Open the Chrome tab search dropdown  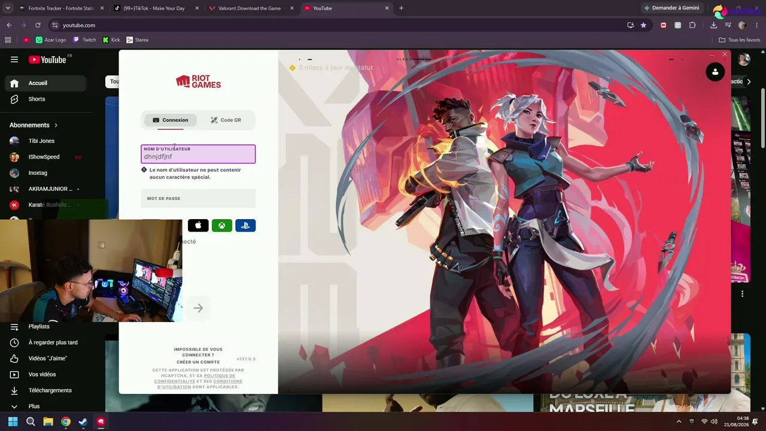pyautogui.click(x=8, y=8)
